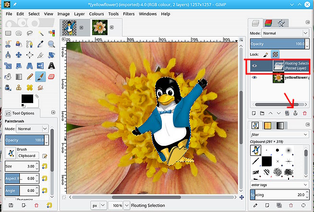The height and width of the screenshot is (212, 314).
Task: Hide the yellowflower layer
Action: pos(254,77)
